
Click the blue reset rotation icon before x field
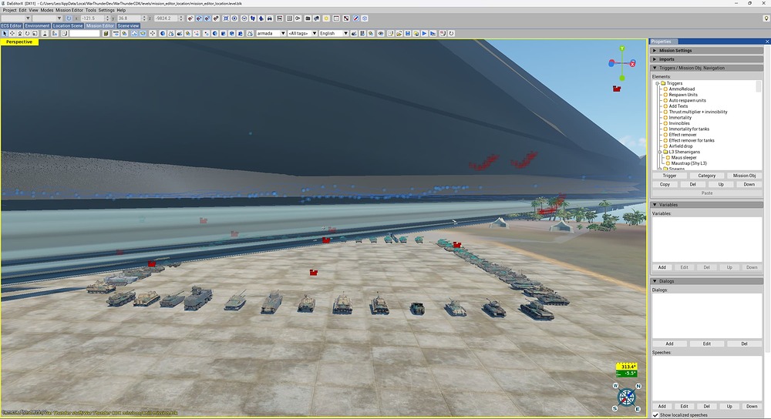point(69,18)
